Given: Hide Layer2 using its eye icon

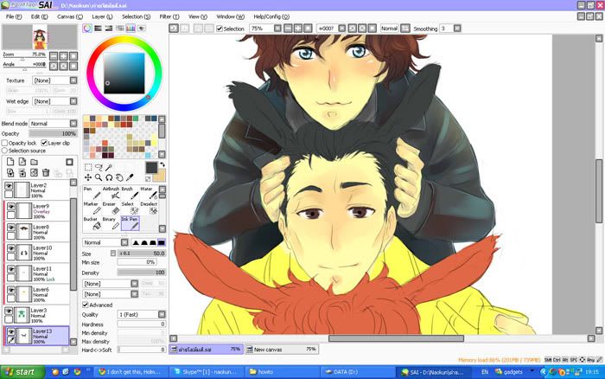Looking at the screenshot, I should coord(10,186).
